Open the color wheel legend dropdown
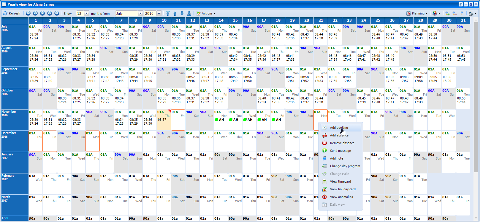Screen dimensions: 480x222 pos(436,13)
